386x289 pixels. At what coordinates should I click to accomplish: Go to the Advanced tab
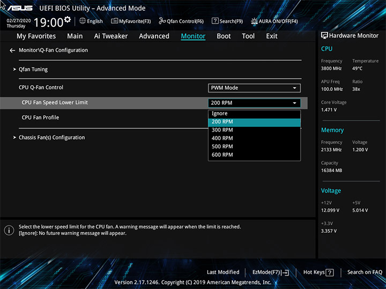tap(154, 36)
